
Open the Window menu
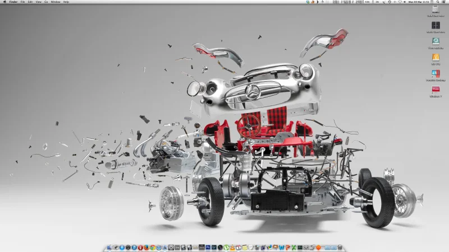pyautogui.click(x=56, y=2)
